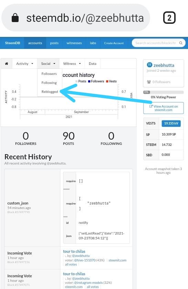Viewport: 188px width, 289px height.
Task: Click steemit.com link in the @instagram-models vote
Action: click(74, 287)
